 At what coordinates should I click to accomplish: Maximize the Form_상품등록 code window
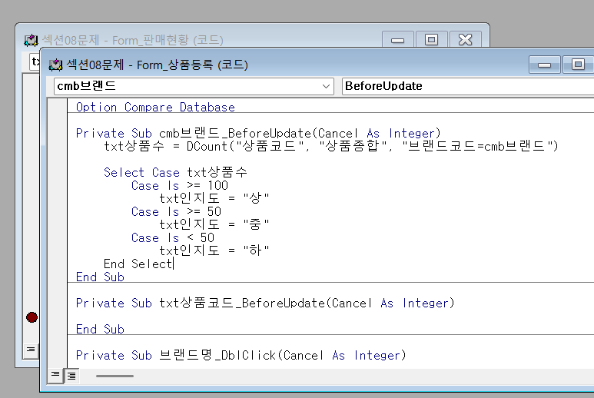click(577, 65)
